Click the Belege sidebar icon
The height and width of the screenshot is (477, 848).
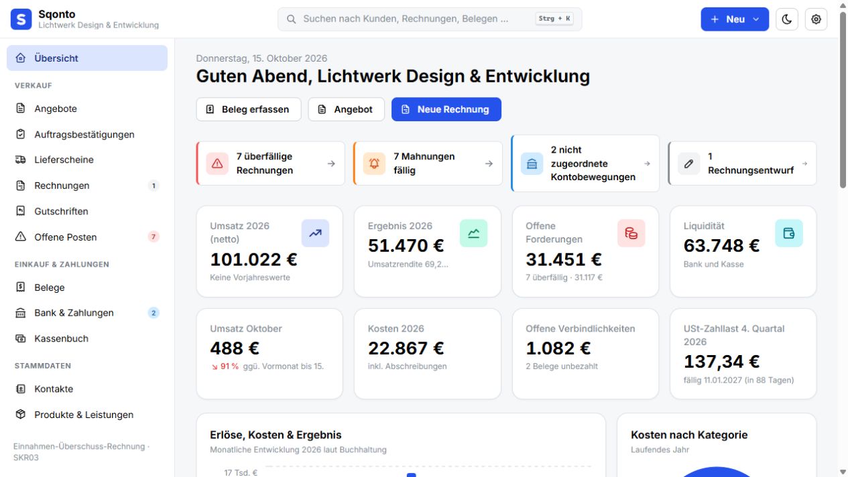pos(21,287)
